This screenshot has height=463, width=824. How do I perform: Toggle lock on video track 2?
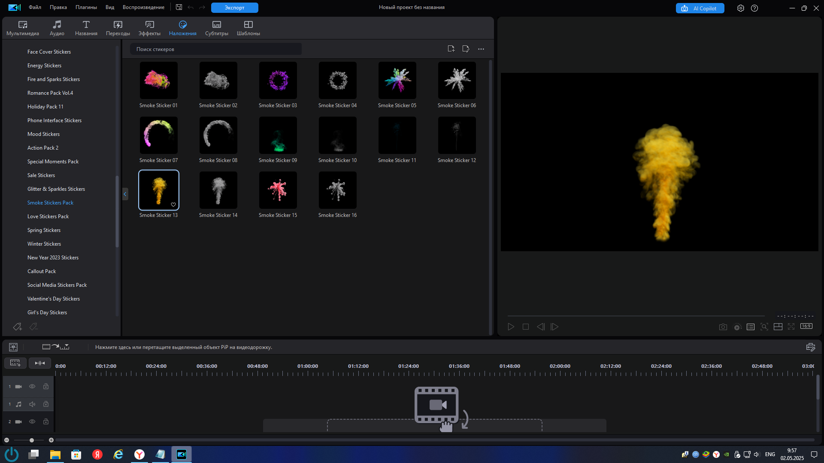click(46, 422)
